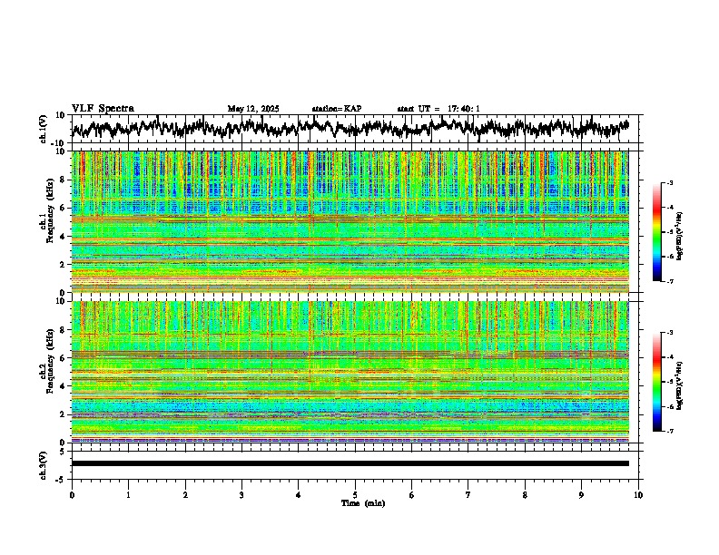This screenshot has height=555, width=719.
Task: Click time axis tick label "7"
Action: (468, 495)
